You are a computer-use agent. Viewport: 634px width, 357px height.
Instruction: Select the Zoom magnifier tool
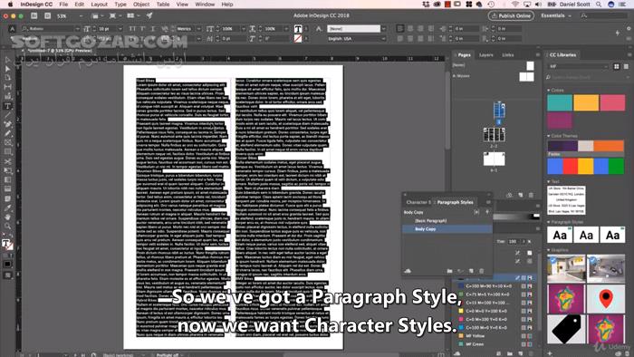click(7, 227)
